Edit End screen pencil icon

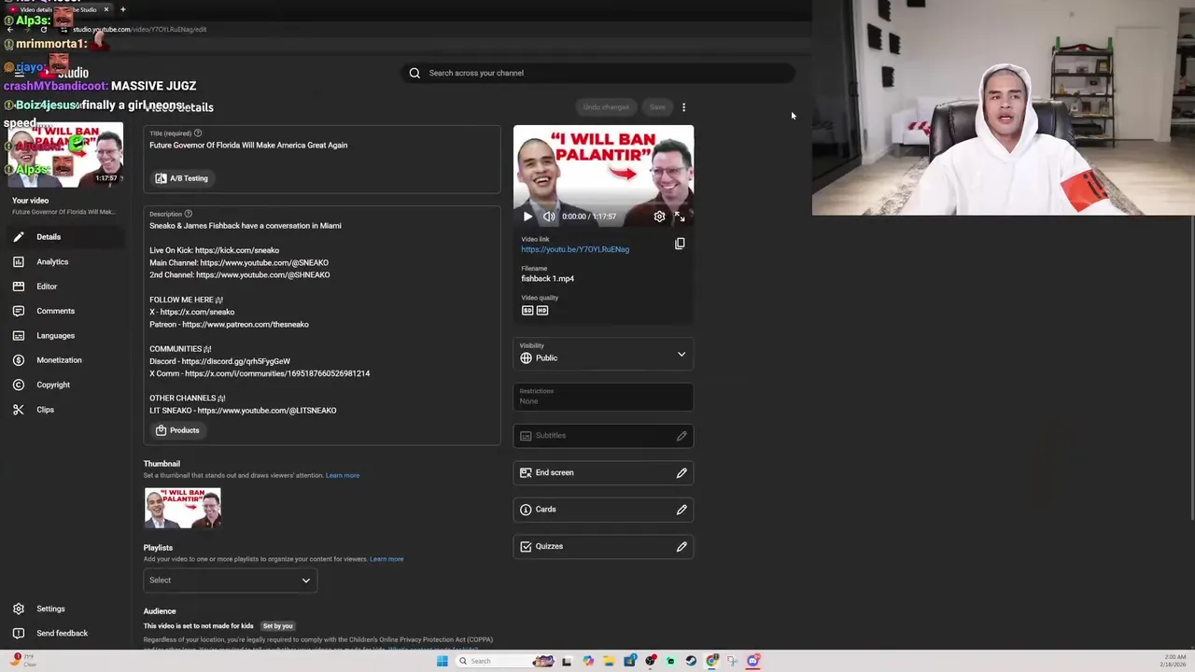pos(682,473)
